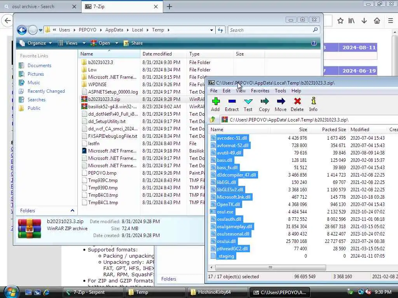This screenshot has width=398, height=298.
Task: Open the browser library icon
Action: 351,21
